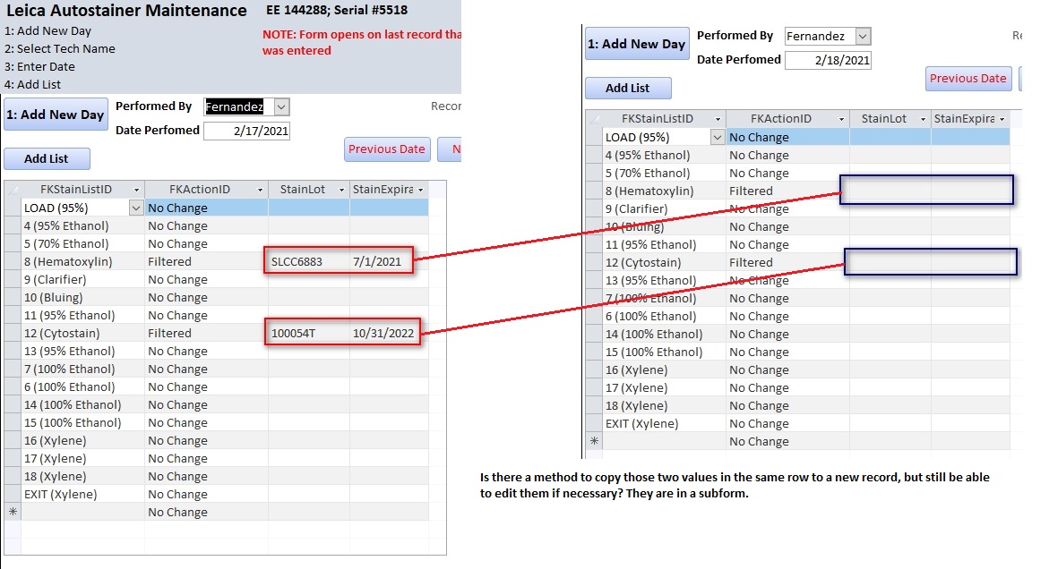
Task: Click Add New Day button in right form
Action: pyautogui.click(x=637, y=44)
